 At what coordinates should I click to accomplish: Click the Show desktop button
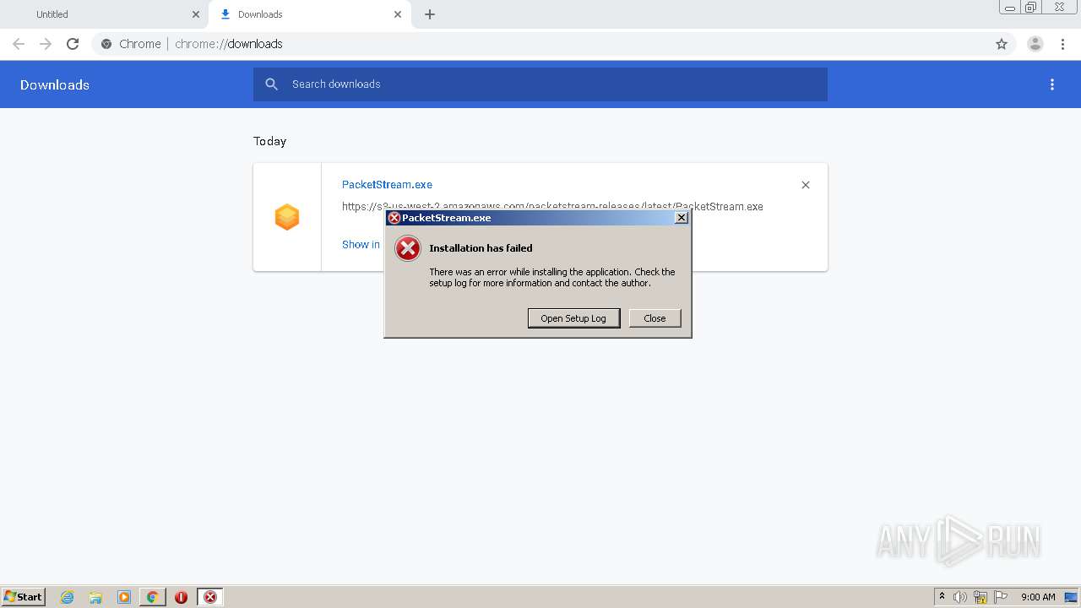tap(1072, 597)
